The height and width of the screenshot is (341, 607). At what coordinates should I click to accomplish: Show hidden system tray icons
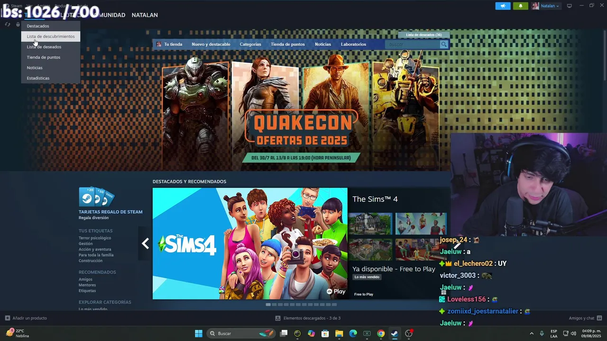tap(532, 333)
